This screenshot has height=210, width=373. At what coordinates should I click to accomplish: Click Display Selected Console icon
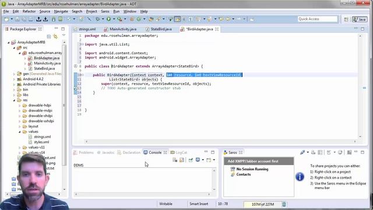coord(198,160)
